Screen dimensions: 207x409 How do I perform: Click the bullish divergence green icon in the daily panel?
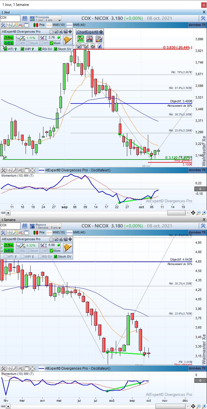click(8, 43)
